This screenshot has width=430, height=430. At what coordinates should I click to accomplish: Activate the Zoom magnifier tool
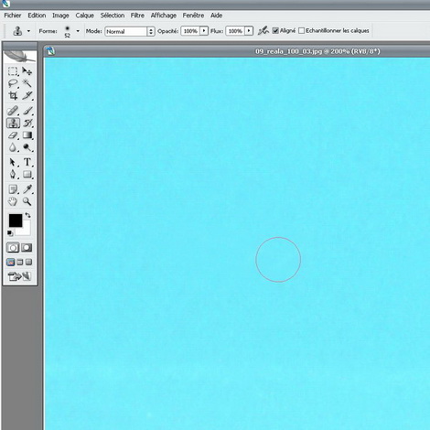tap(27, 201)
